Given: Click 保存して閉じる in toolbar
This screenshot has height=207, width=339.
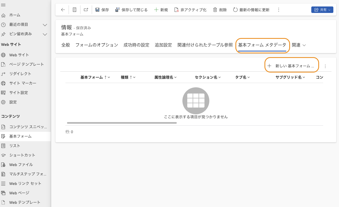Looking at the screenshot, I should 131,10.
